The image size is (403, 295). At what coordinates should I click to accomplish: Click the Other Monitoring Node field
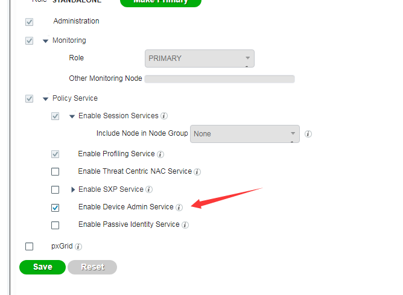[220, 79]
